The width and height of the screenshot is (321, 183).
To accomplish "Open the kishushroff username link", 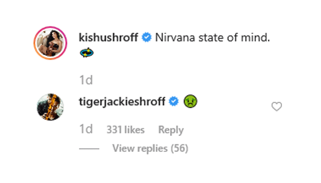I will [x=109, y=38].
